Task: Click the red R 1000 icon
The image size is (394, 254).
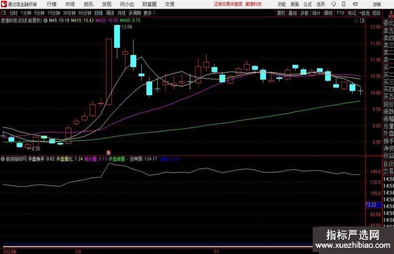Action: point(391,14)
